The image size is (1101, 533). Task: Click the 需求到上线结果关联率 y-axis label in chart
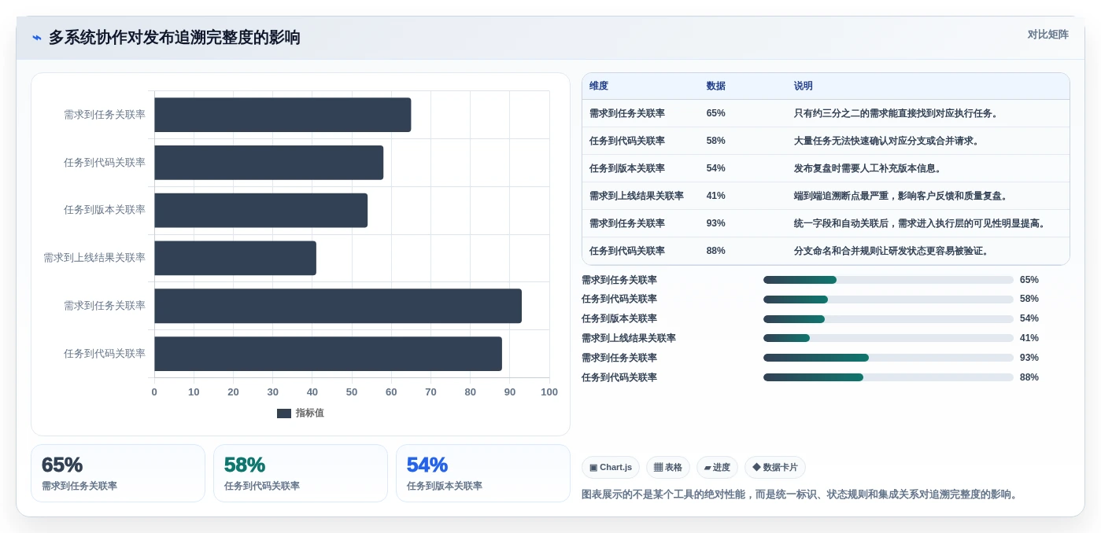click(94, 258)
